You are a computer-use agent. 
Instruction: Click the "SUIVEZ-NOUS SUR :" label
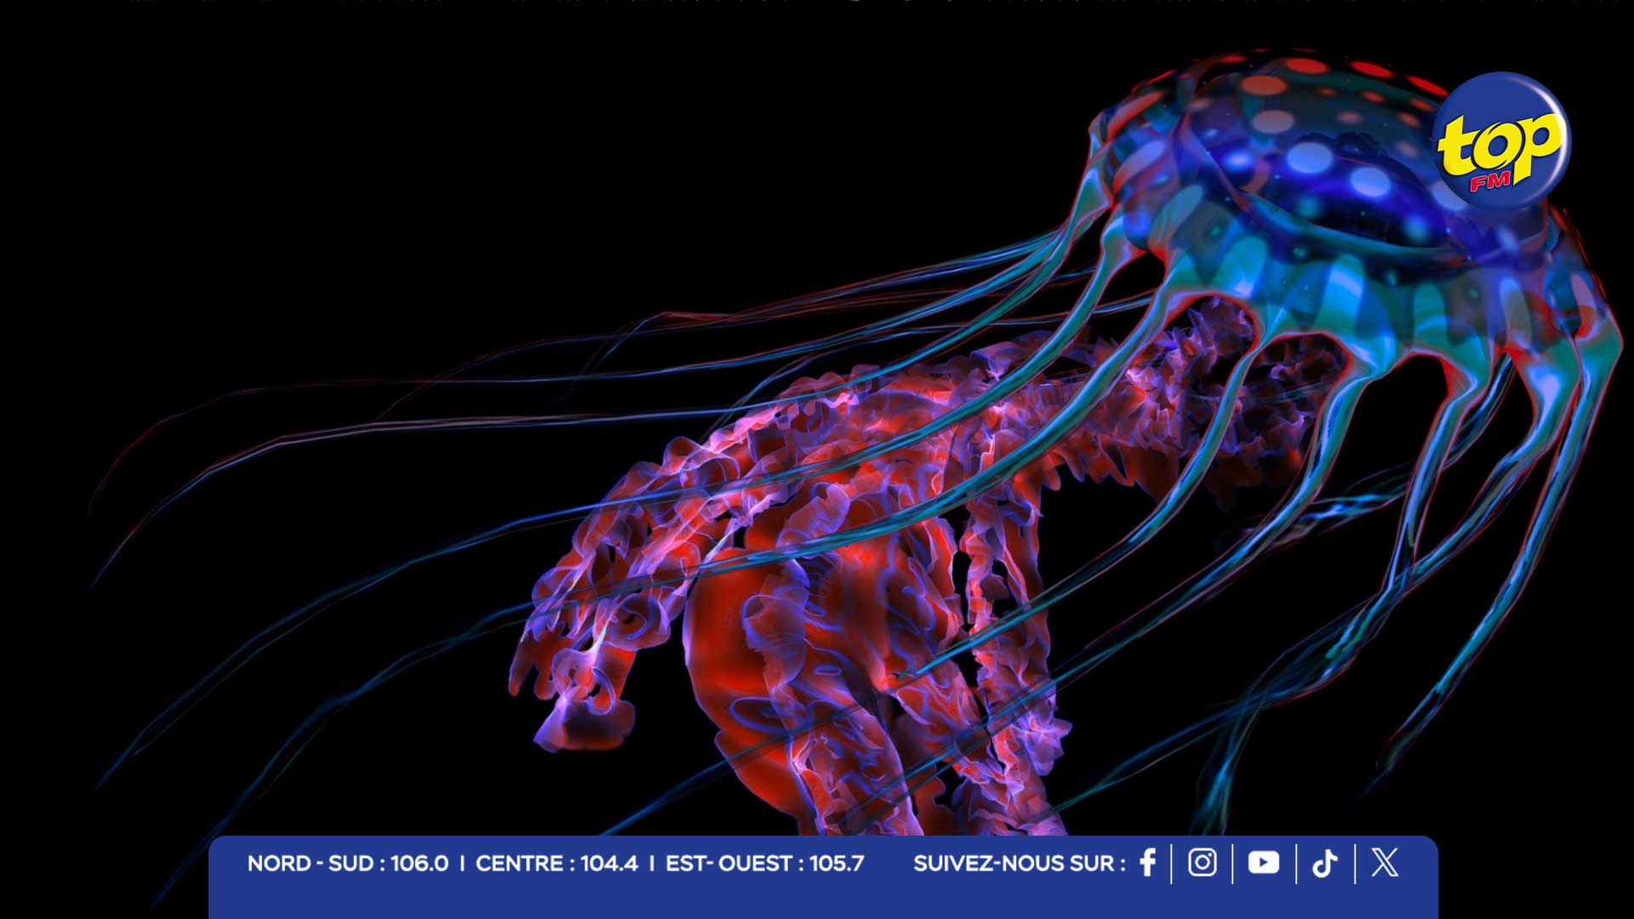[x=1019, y=864]
